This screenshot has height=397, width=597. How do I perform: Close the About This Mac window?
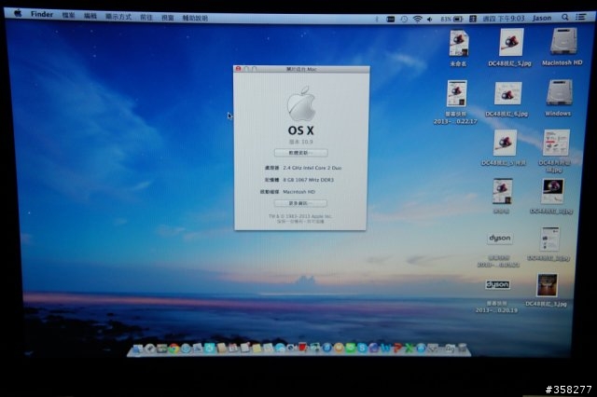(x=239, y=69)
